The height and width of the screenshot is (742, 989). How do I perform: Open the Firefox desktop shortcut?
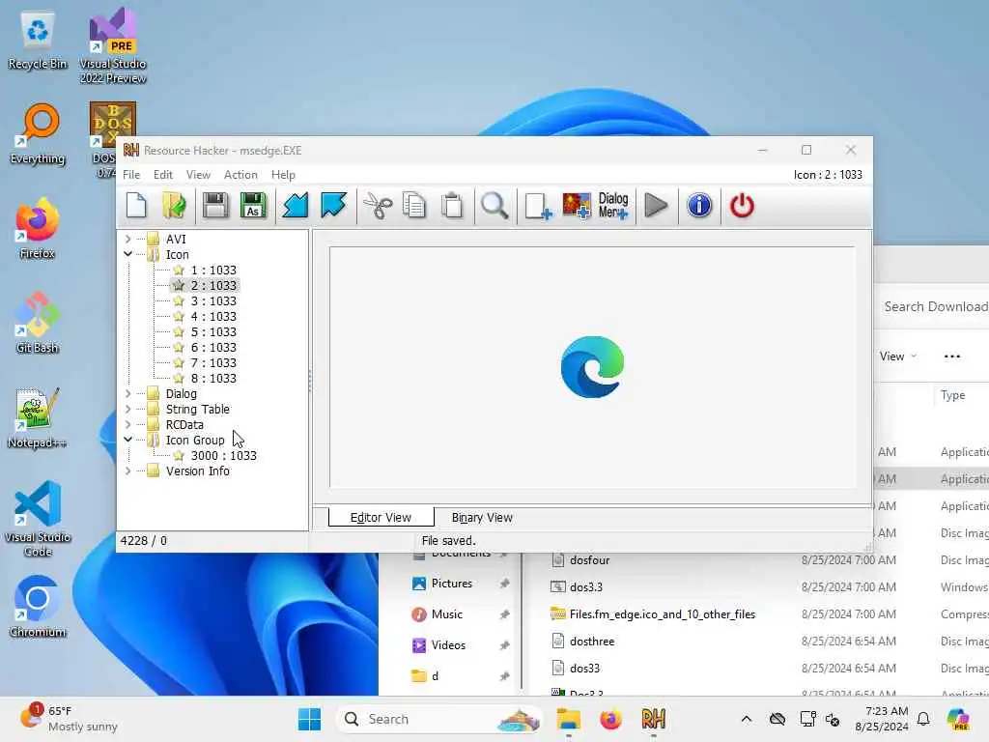click(38, 228)
